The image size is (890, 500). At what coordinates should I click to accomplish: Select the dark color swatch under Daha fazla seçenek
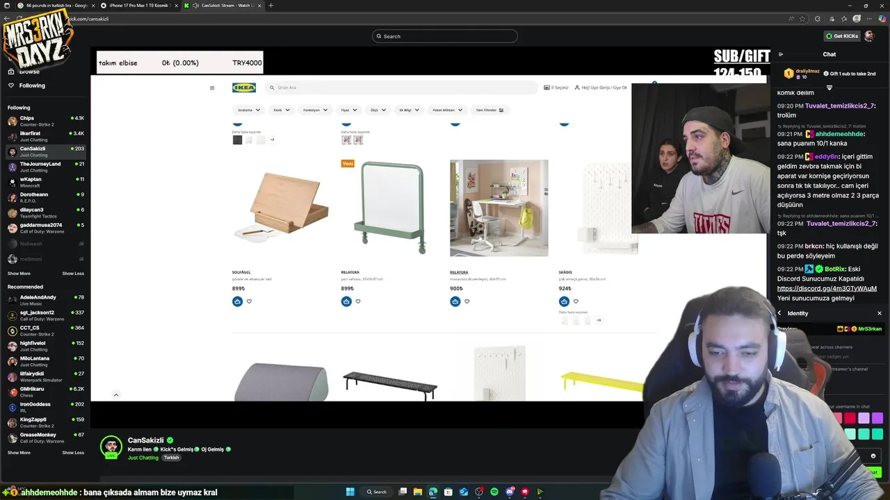[237, 140]
